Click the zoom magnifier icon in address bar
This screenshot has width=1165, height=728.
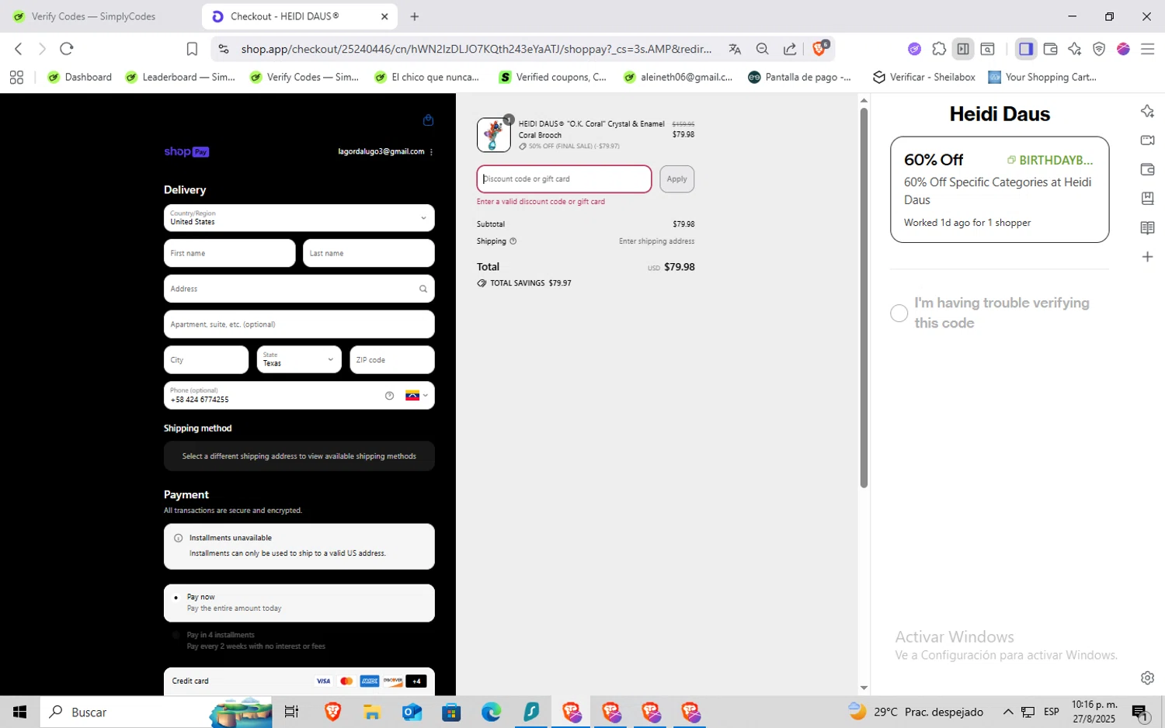(763, 49)
